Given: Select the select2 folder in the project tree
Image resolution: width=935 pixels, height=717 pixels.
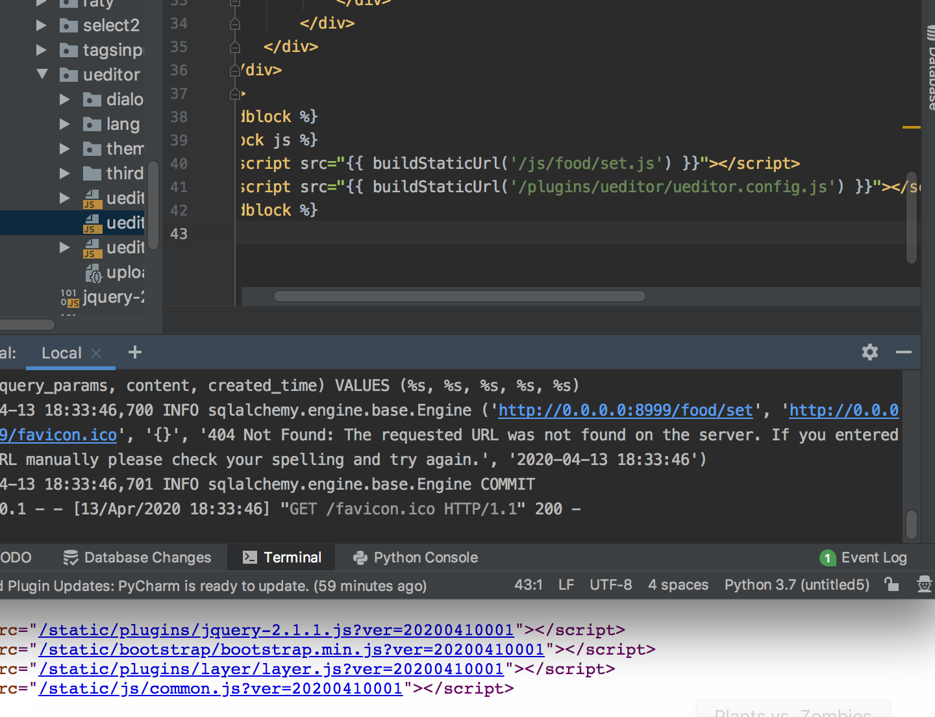Looking at the screenshot, I should pos(99,25).
